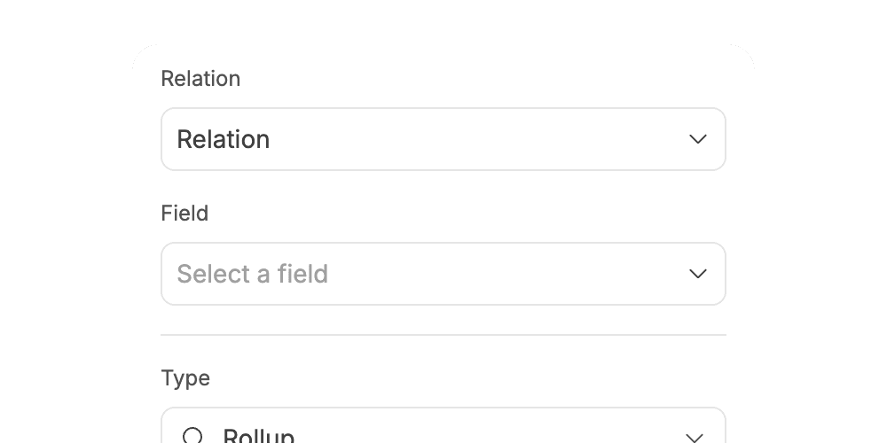Click the chevron arrow beside Rollup
Viewport: 887px width, 443px height.
pos(695,438)
